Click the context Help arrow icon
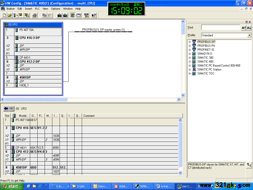Screen dimensions: 253x190 pos(94,15)
